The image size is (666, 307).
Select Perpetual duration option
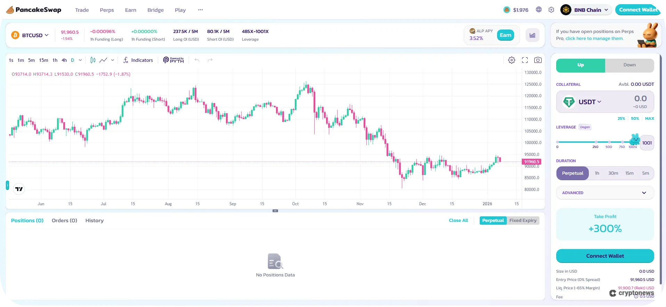click(572, 173)
